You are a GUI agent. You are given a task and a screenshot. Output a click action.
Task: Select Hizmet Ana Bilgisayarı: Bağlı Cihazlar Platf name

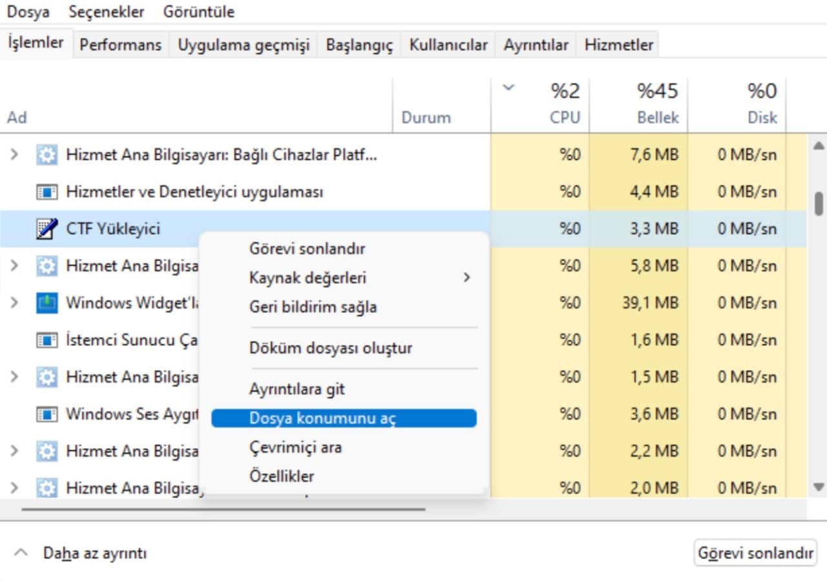point(222,155)
